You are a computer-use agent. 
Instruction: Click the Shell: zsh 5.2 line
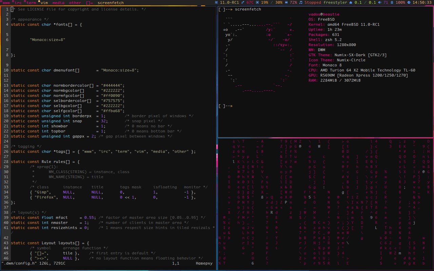325,40
